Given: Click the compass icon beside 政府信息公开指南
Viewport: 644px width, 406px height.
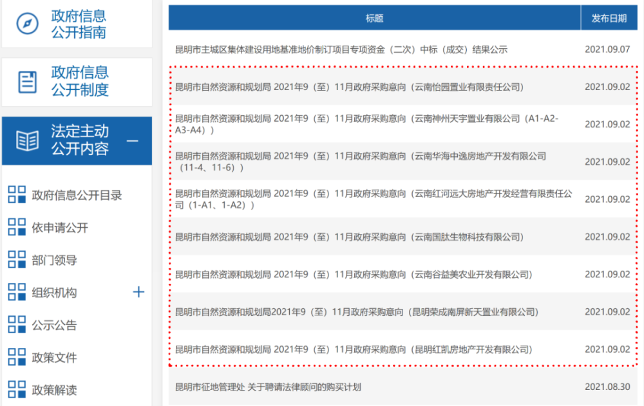Looking at the screenshot, I should [x=28, y=23].
